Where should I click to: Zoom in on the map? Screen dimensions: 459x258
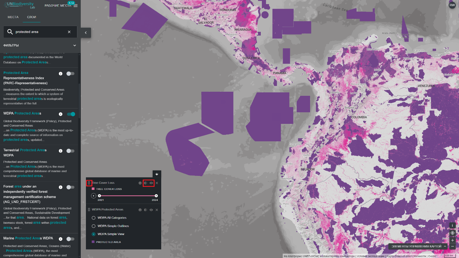click(x=452, y=240)
